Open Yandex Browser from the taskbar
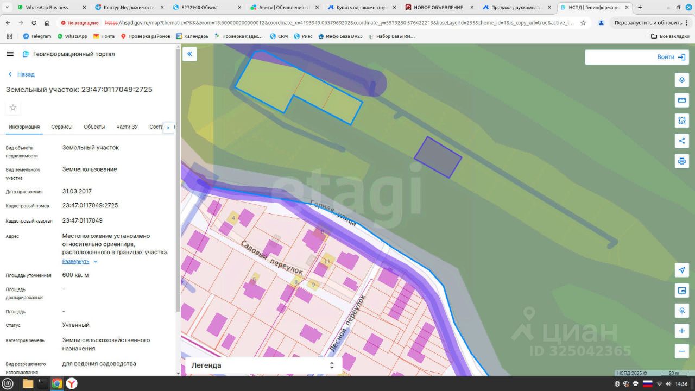The width and height of the screenshot is (695, 391). pyautogui.click(x=72, y=383)
